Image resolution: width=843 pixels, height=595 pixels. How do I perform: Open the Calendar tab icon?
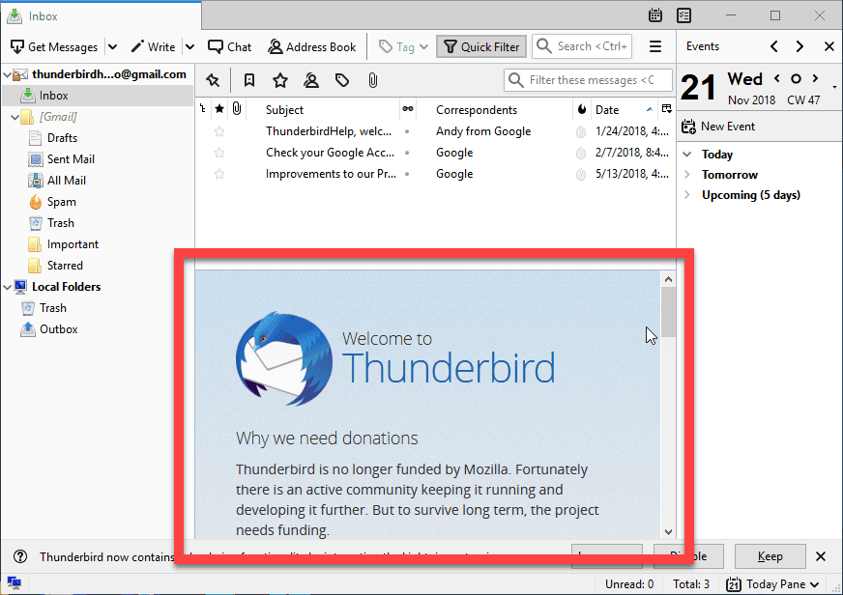655,14
